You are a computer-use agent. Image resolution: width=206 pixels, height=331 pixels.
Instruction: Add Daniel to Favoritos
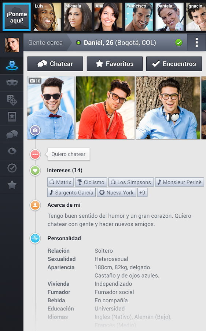click(x=115, y=64)
